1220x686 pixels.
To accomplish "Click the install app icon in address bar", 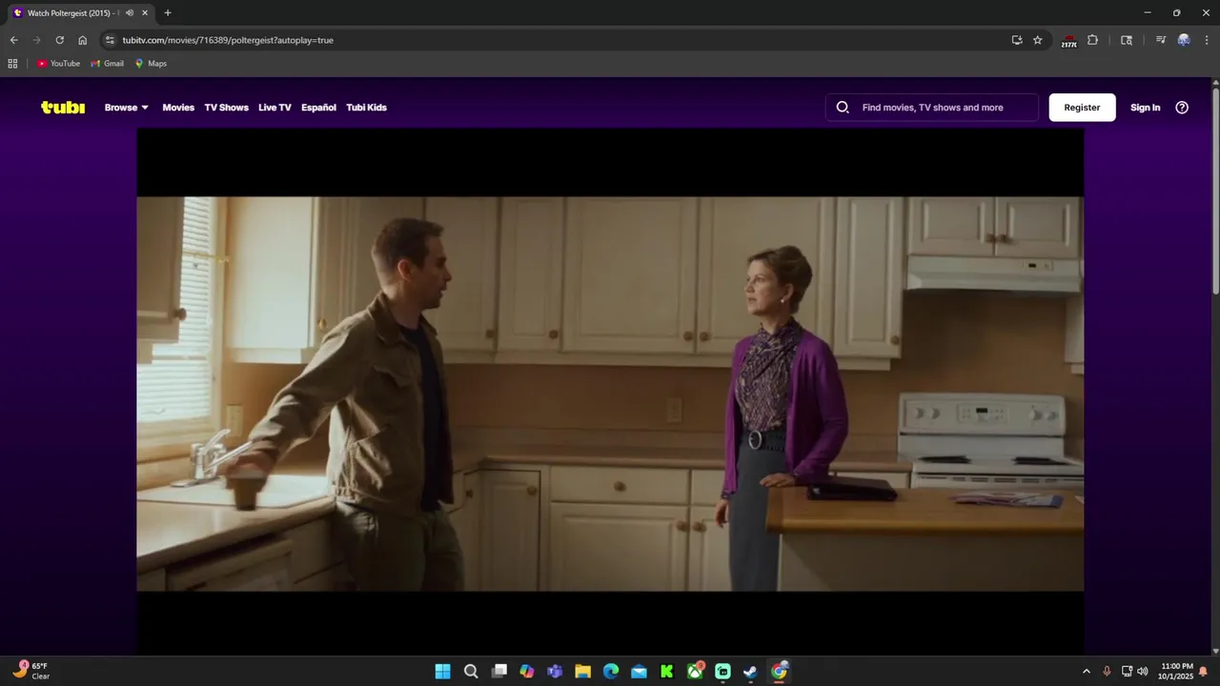I will pos(1017,40).
